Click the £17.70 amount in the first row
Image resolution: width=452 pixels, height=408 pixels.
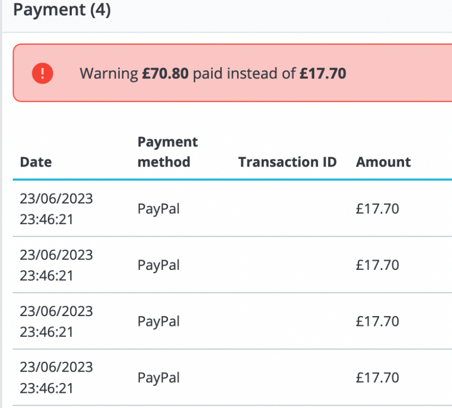[377, 209]
